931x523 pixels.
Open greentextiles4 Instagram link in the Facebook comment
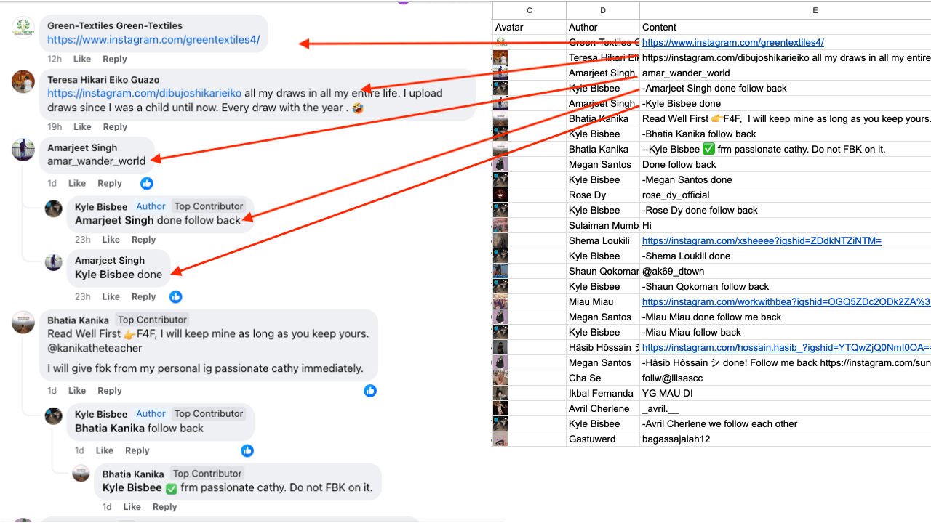pyautogui.click(x=153, y=40)
